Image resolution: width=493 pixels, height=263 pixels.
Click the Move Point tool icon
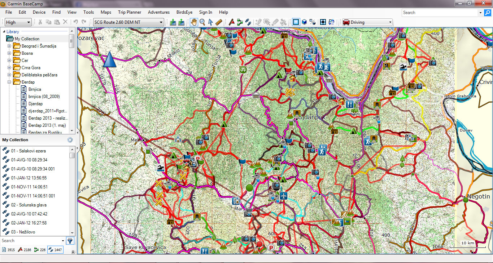point(267,22)
